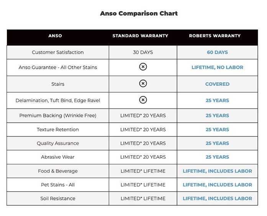Click the X icon in Stairs row
This screenshot has height=216, width=267.
[143, 84]
